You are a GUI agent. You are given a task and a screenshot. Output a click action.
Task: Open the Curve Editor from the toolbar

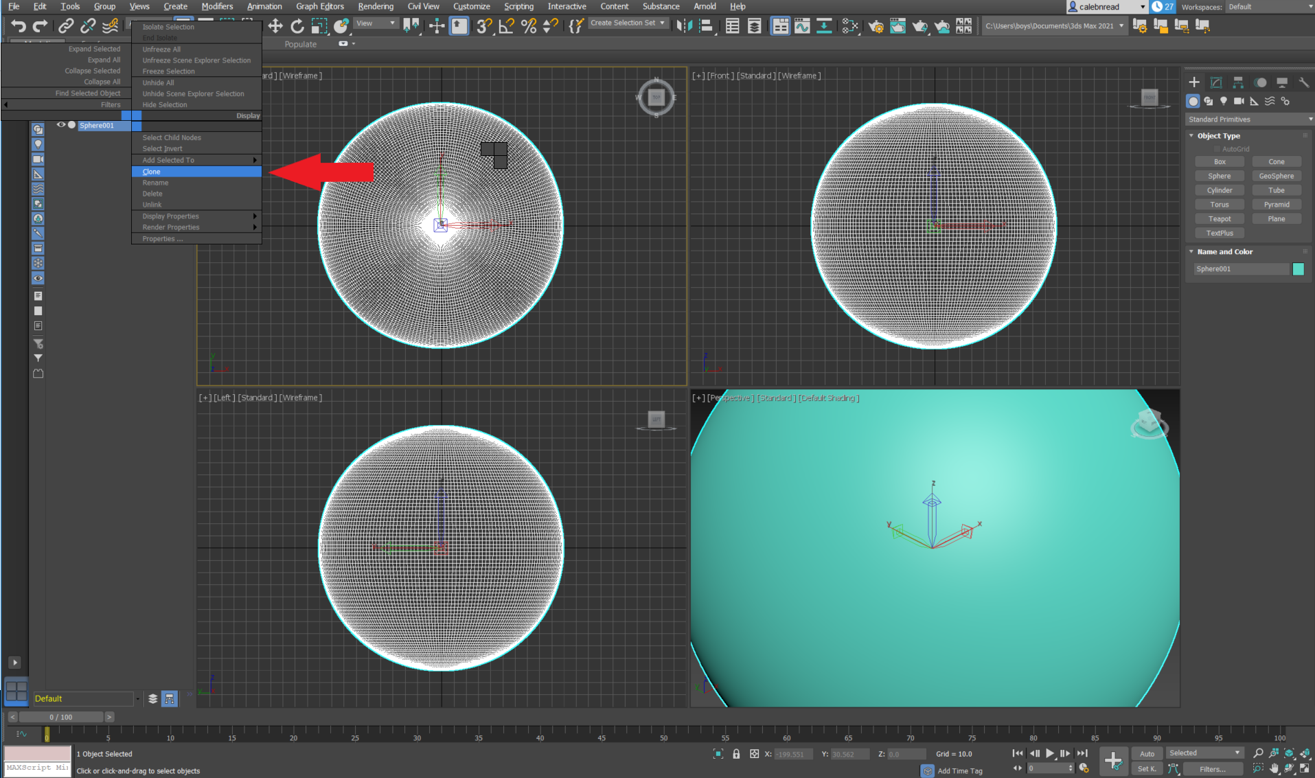802,26
